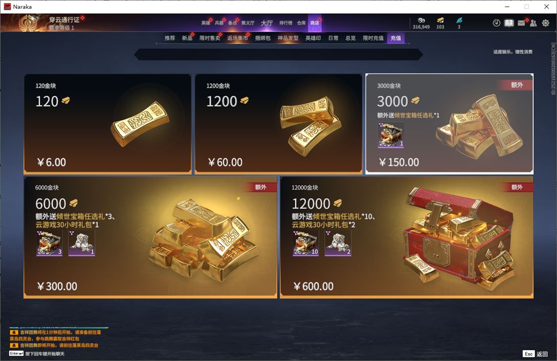Click the Esc 返回 back button
Viewport: 557px width, 361px height.
(536, 354)
